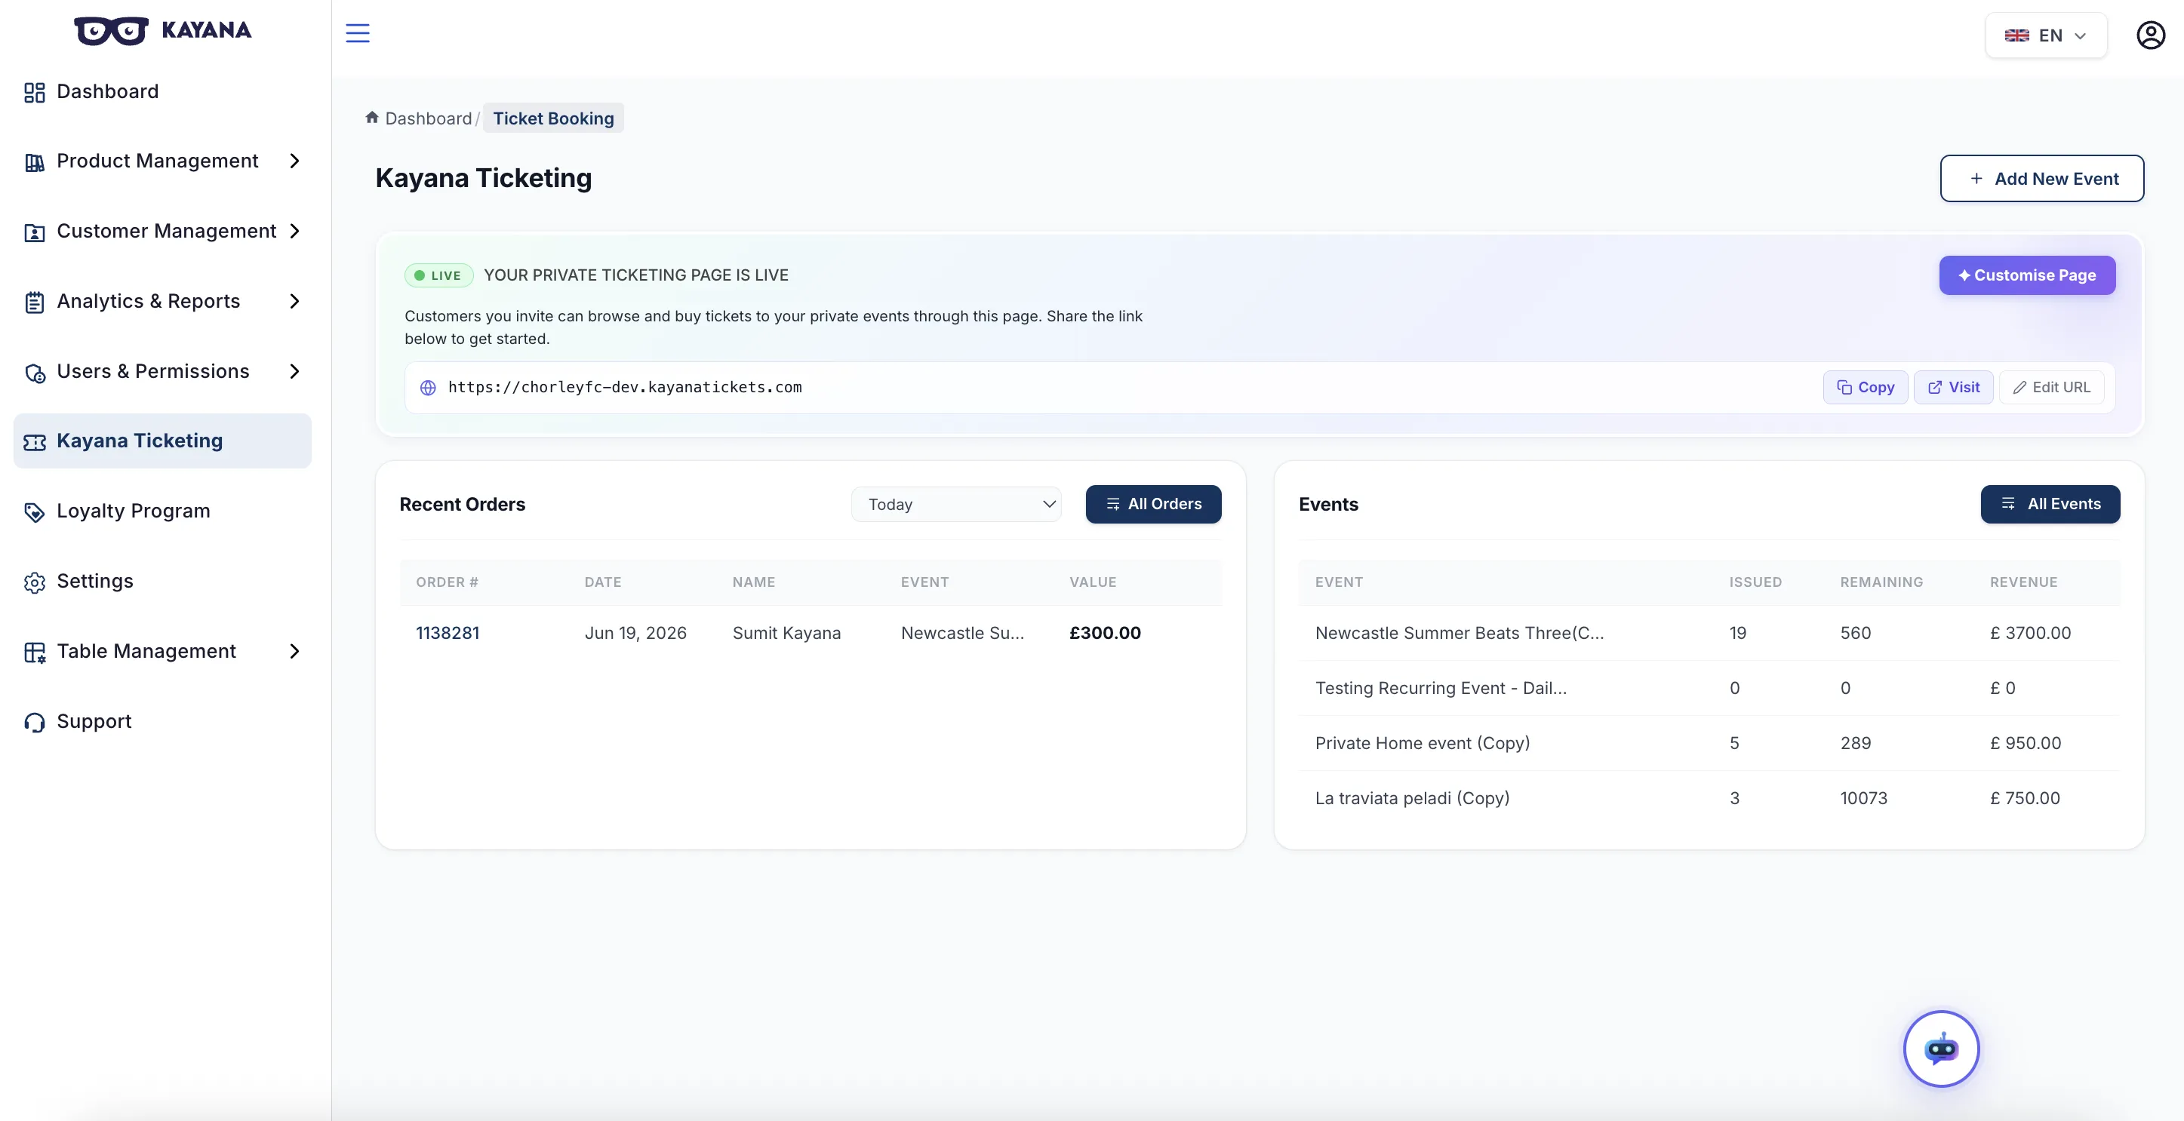The height and width of the screenshot is (1121, 2184).
Task: Expand the Product Management chevron
Action: click(x=294, y=161)
